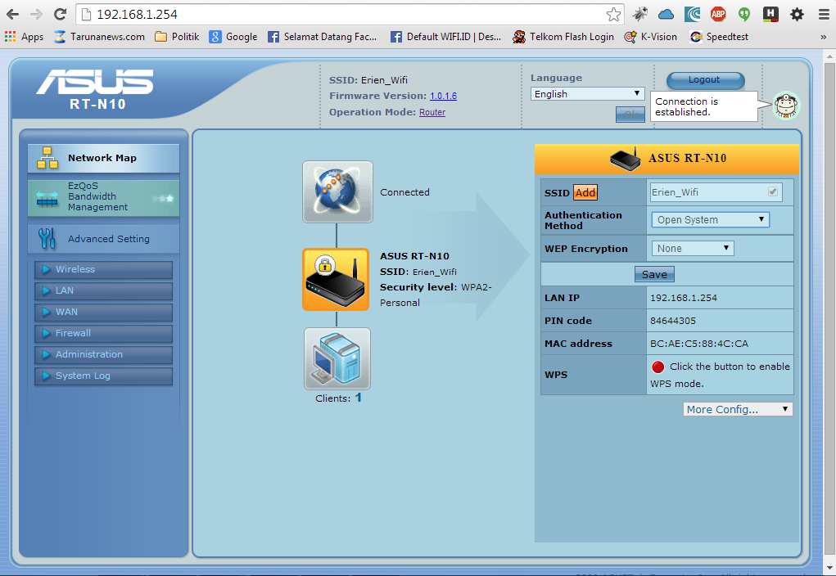Click the ABP Adblock extension icon

[718, 14]
